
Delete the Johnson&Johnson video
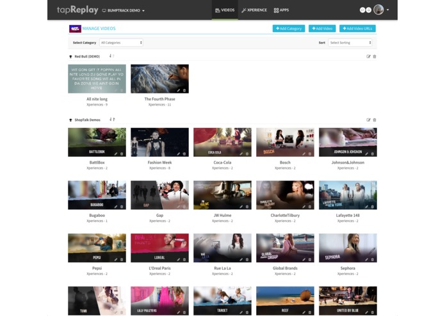click(373, 154)
